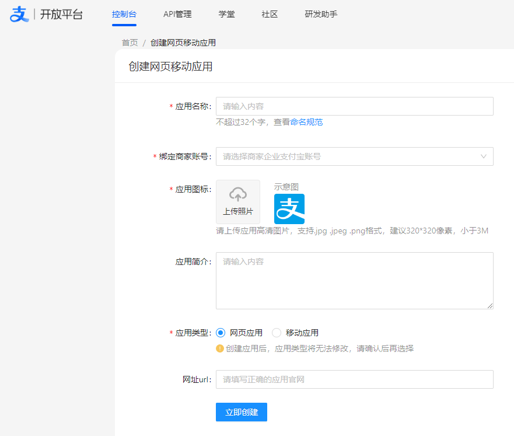The image size is (514, 436).
Task: Click the upload format hint text mentioning 320*320像素
Action: tap(352, 231)
